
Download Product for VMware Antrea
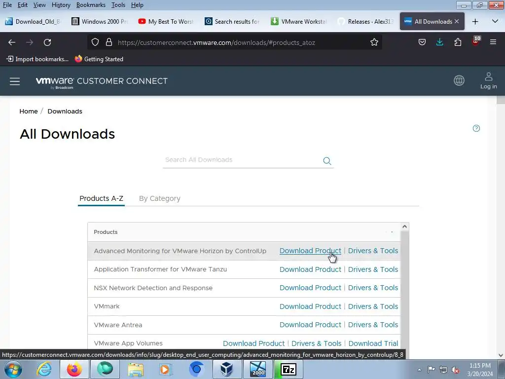(x=310, y=325)
